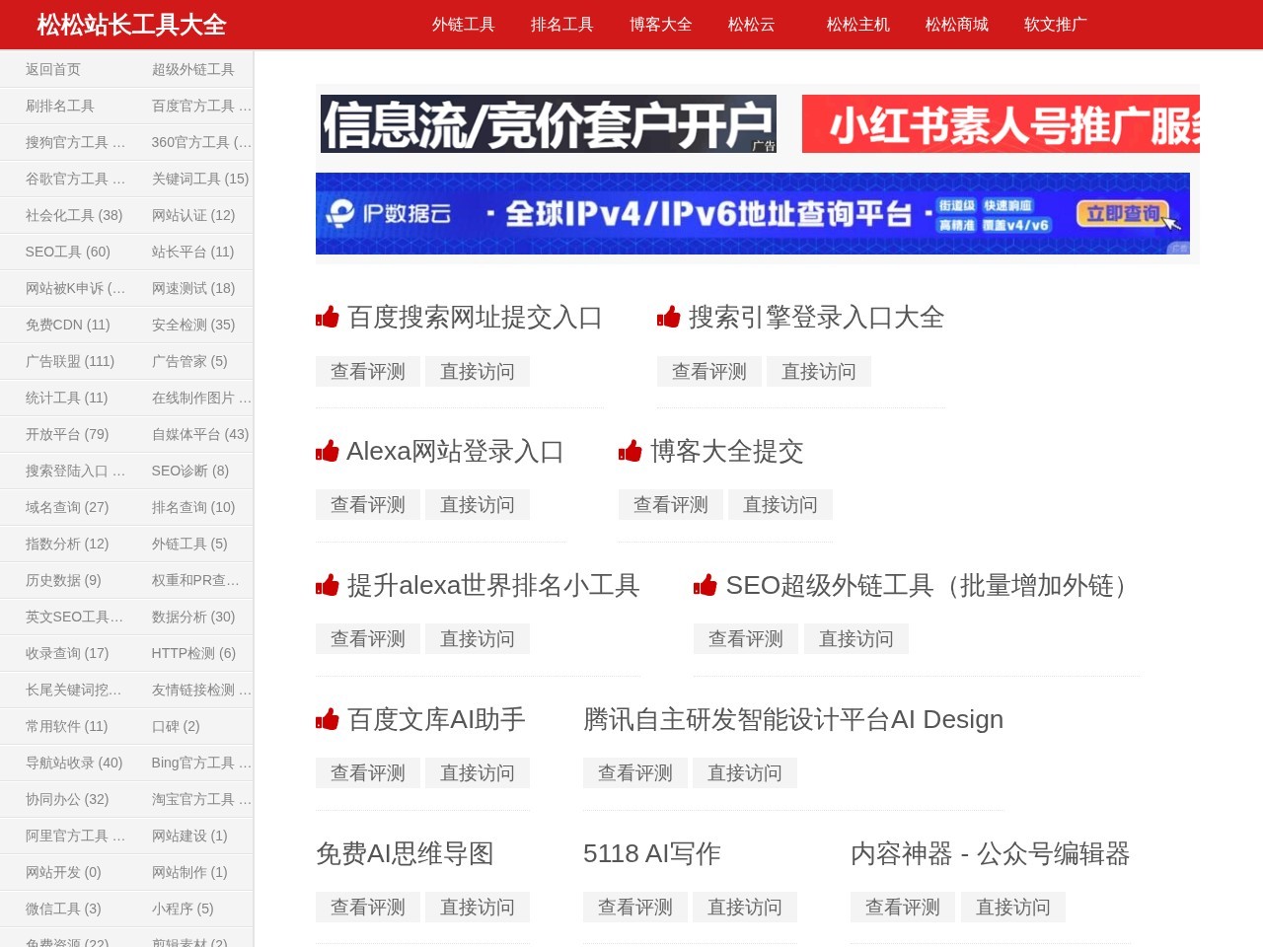Click the 小红书素人号推广 advertisement banner

pyautogui.click(x=1000, y=125)
